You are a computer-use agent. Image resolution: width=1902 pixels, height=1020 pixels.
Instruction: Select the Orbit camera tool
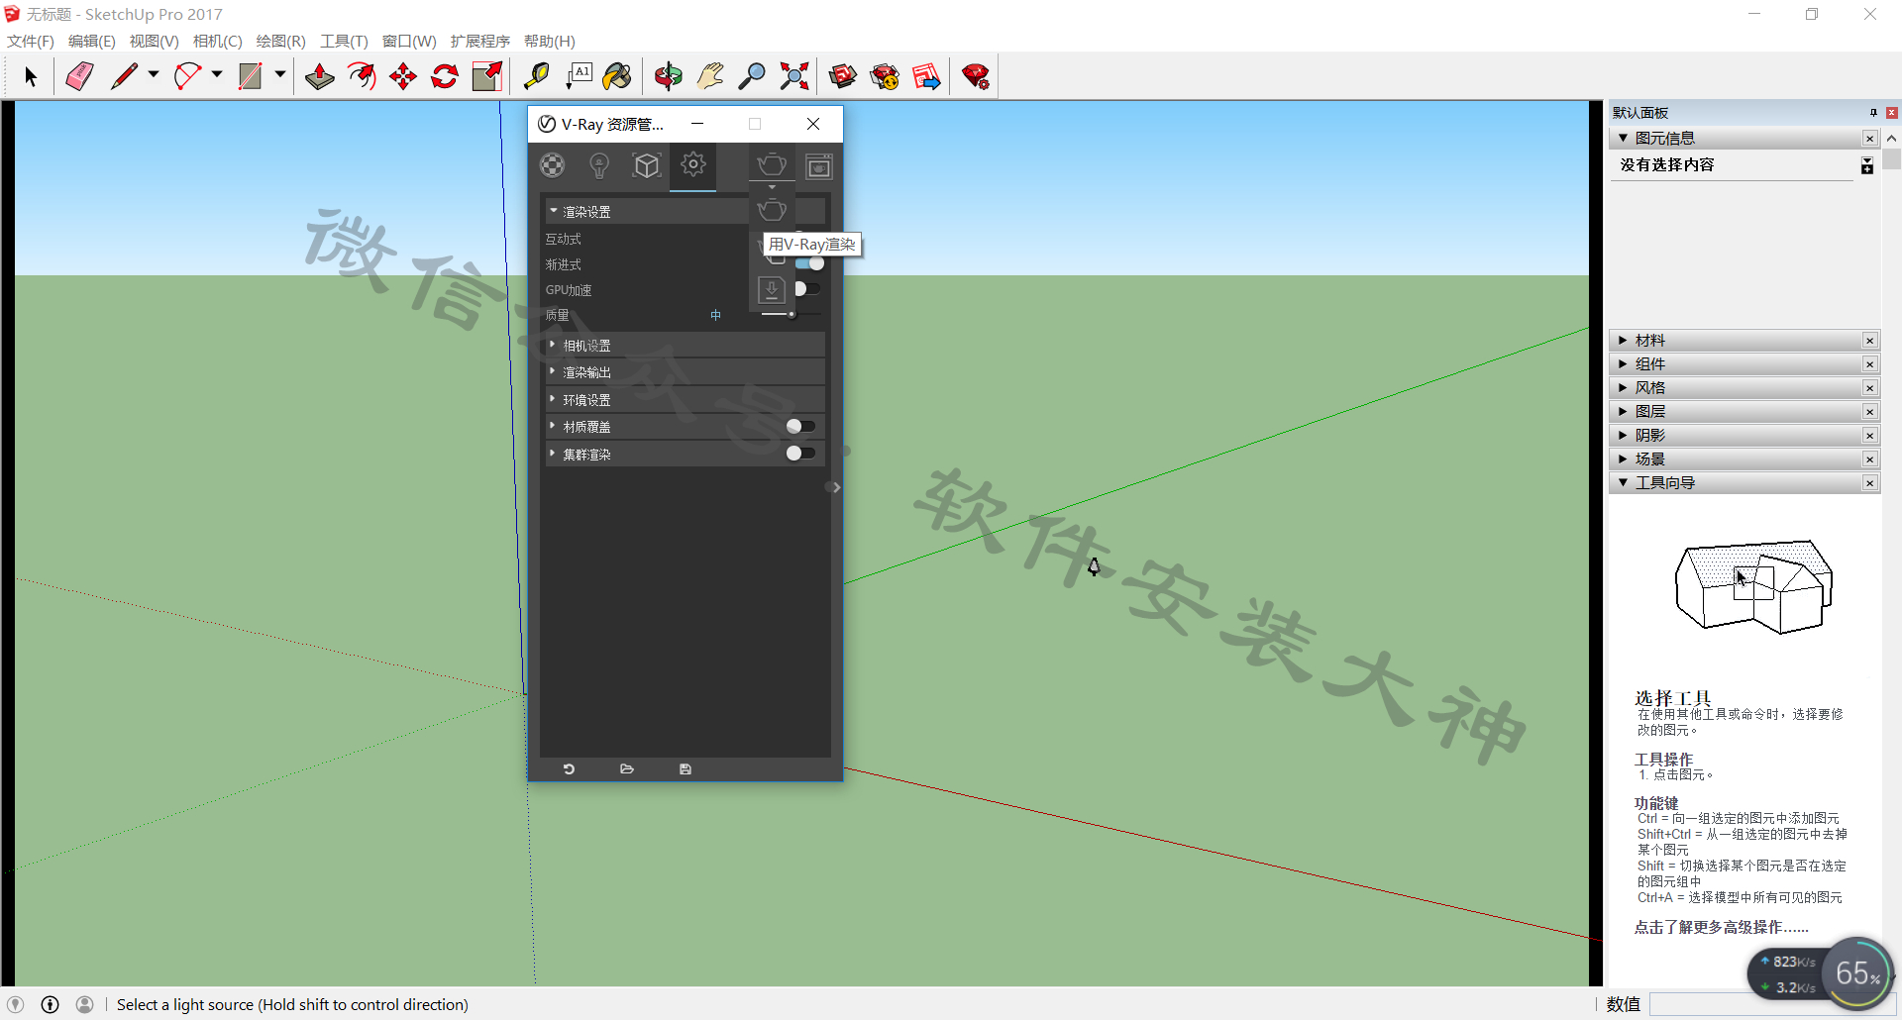(x=669, y=76)
